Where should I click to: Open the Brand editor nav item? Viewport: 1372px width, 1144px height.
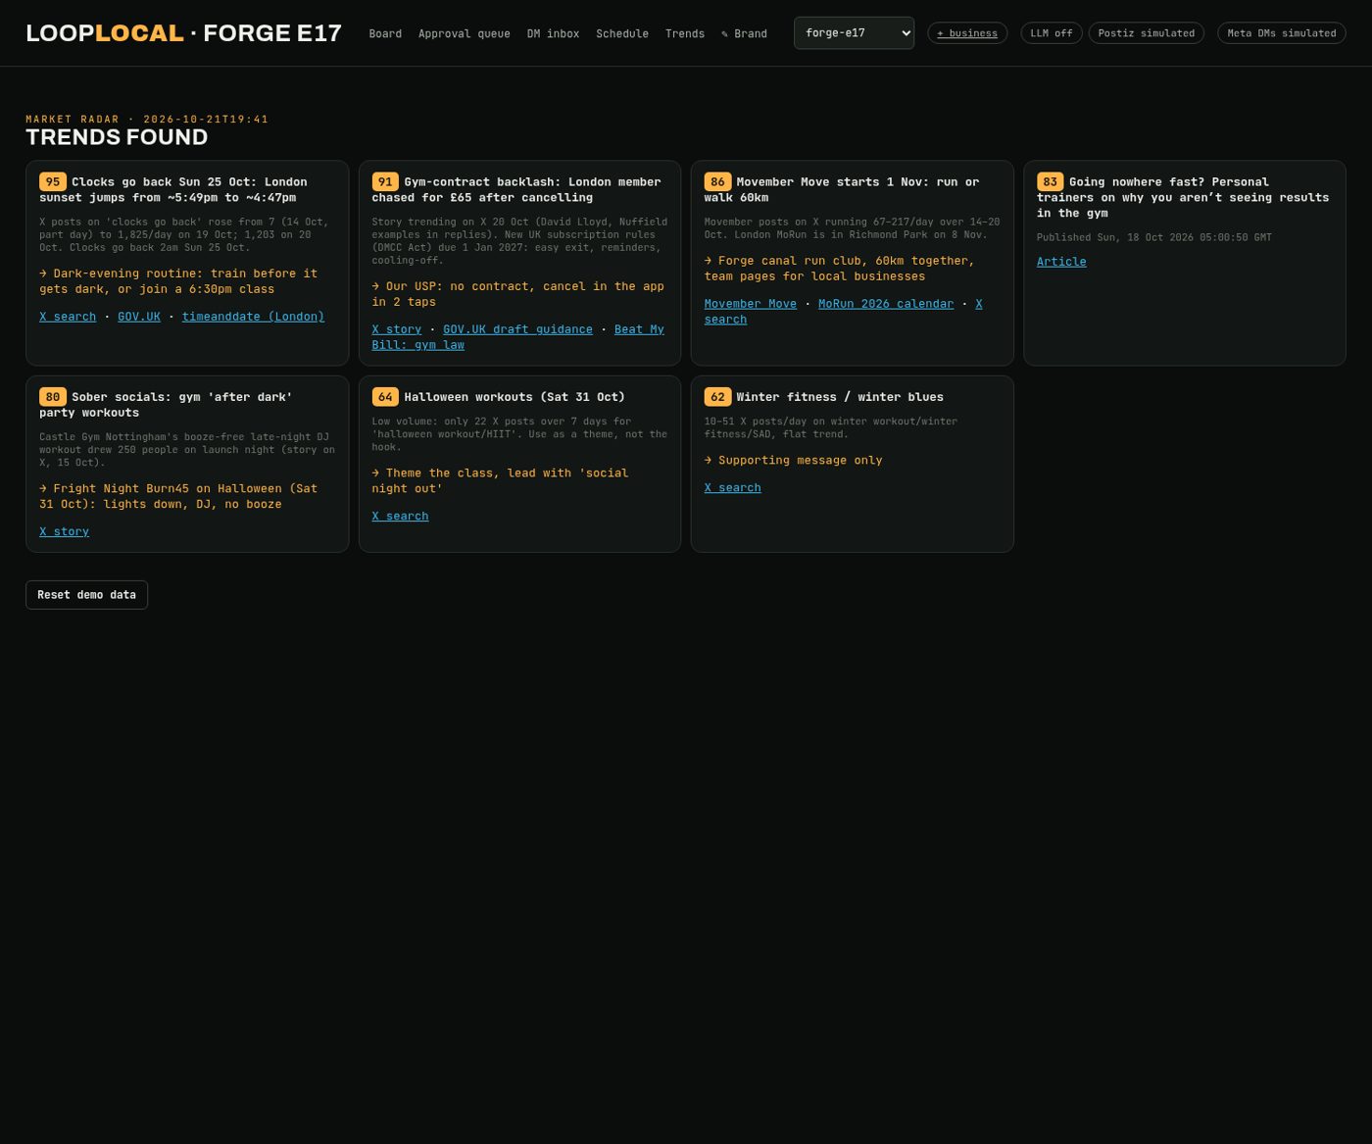pyautogui.click(x=744, y=33)
